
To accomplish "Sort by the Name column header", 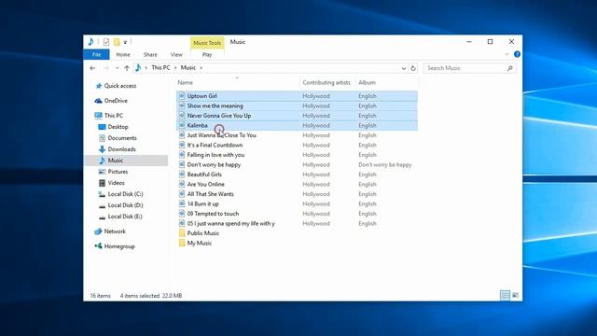I will tap(185, 82).
